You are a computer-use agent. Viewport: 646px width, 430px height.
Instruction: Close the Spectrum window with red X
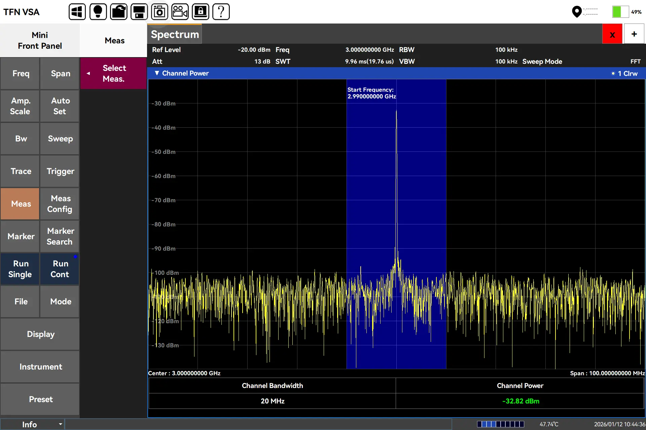[x=612, y=34]
